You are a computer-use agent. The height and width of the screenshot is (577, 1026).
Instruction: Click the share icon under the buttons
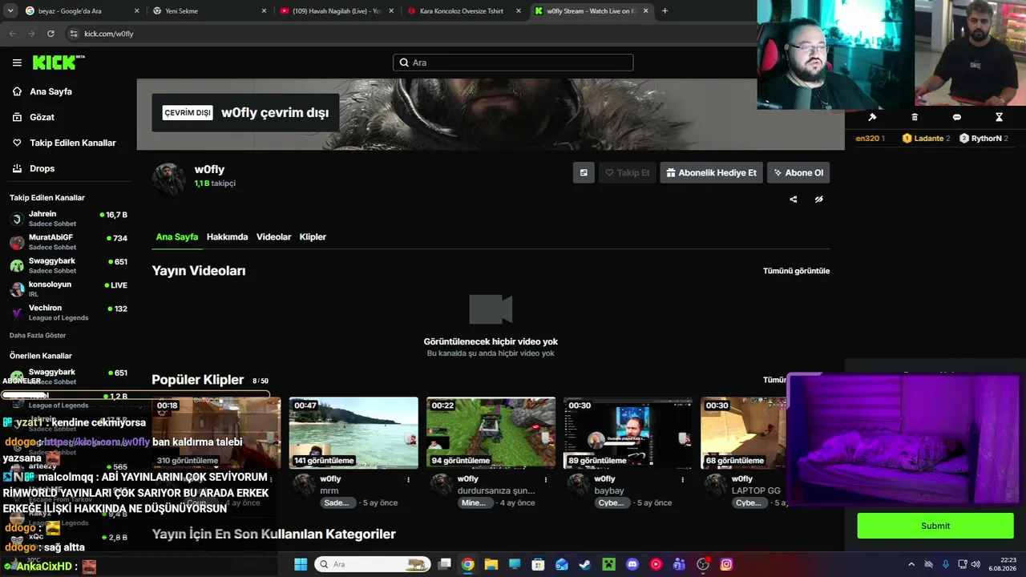pos(794,200)
